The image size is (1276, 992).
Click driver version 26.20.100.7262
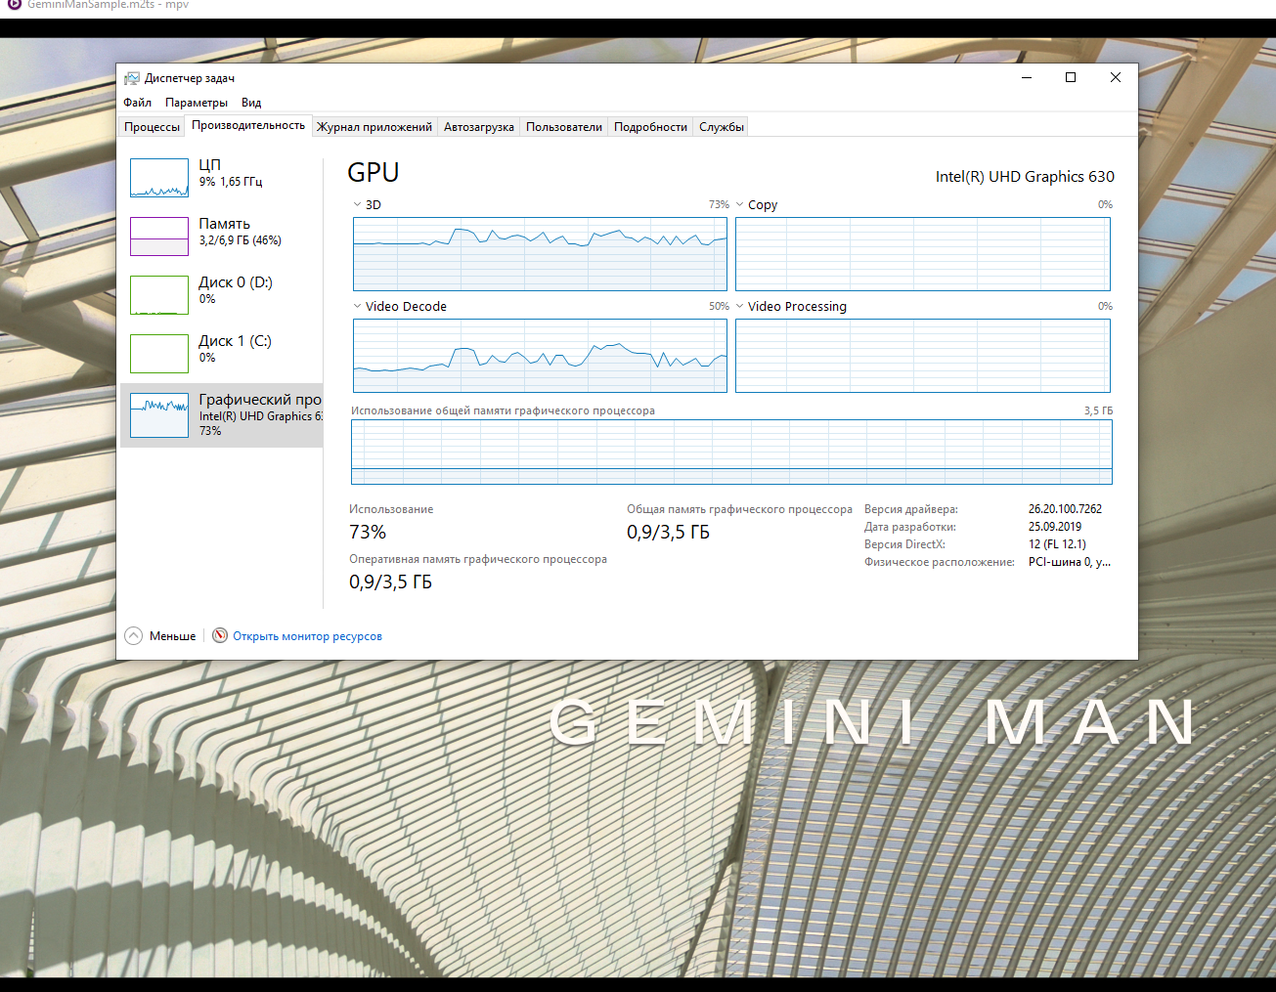pos(1065,509)
